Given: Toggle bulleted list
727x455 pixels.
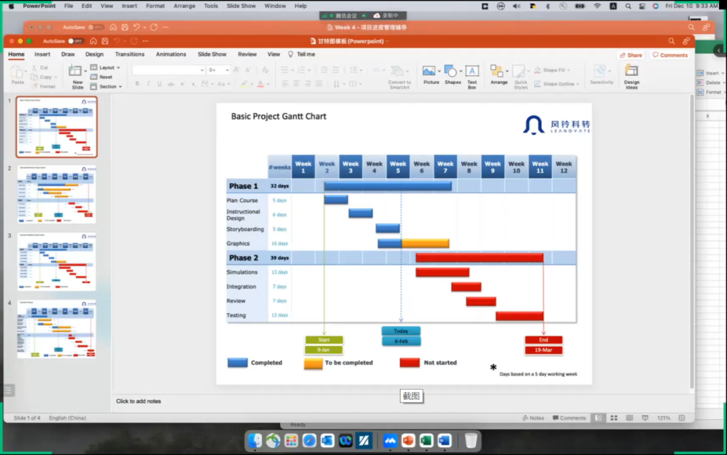Looking at the screenshot, I should (284, 70).
